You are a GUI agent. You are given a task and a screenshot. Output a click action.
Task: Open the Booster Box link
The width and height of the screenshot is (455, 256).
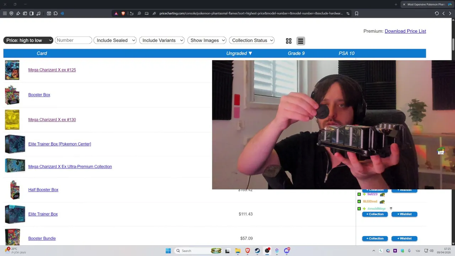pos(39,95)
